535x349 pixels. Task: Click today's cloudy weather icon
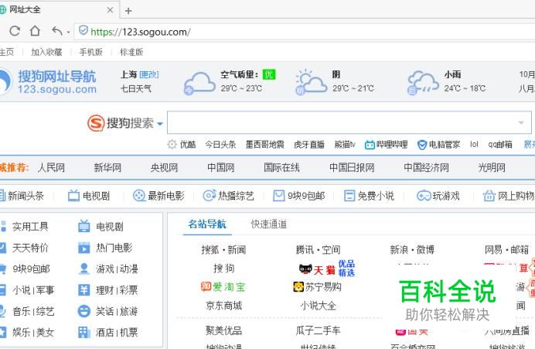(199, 83)
